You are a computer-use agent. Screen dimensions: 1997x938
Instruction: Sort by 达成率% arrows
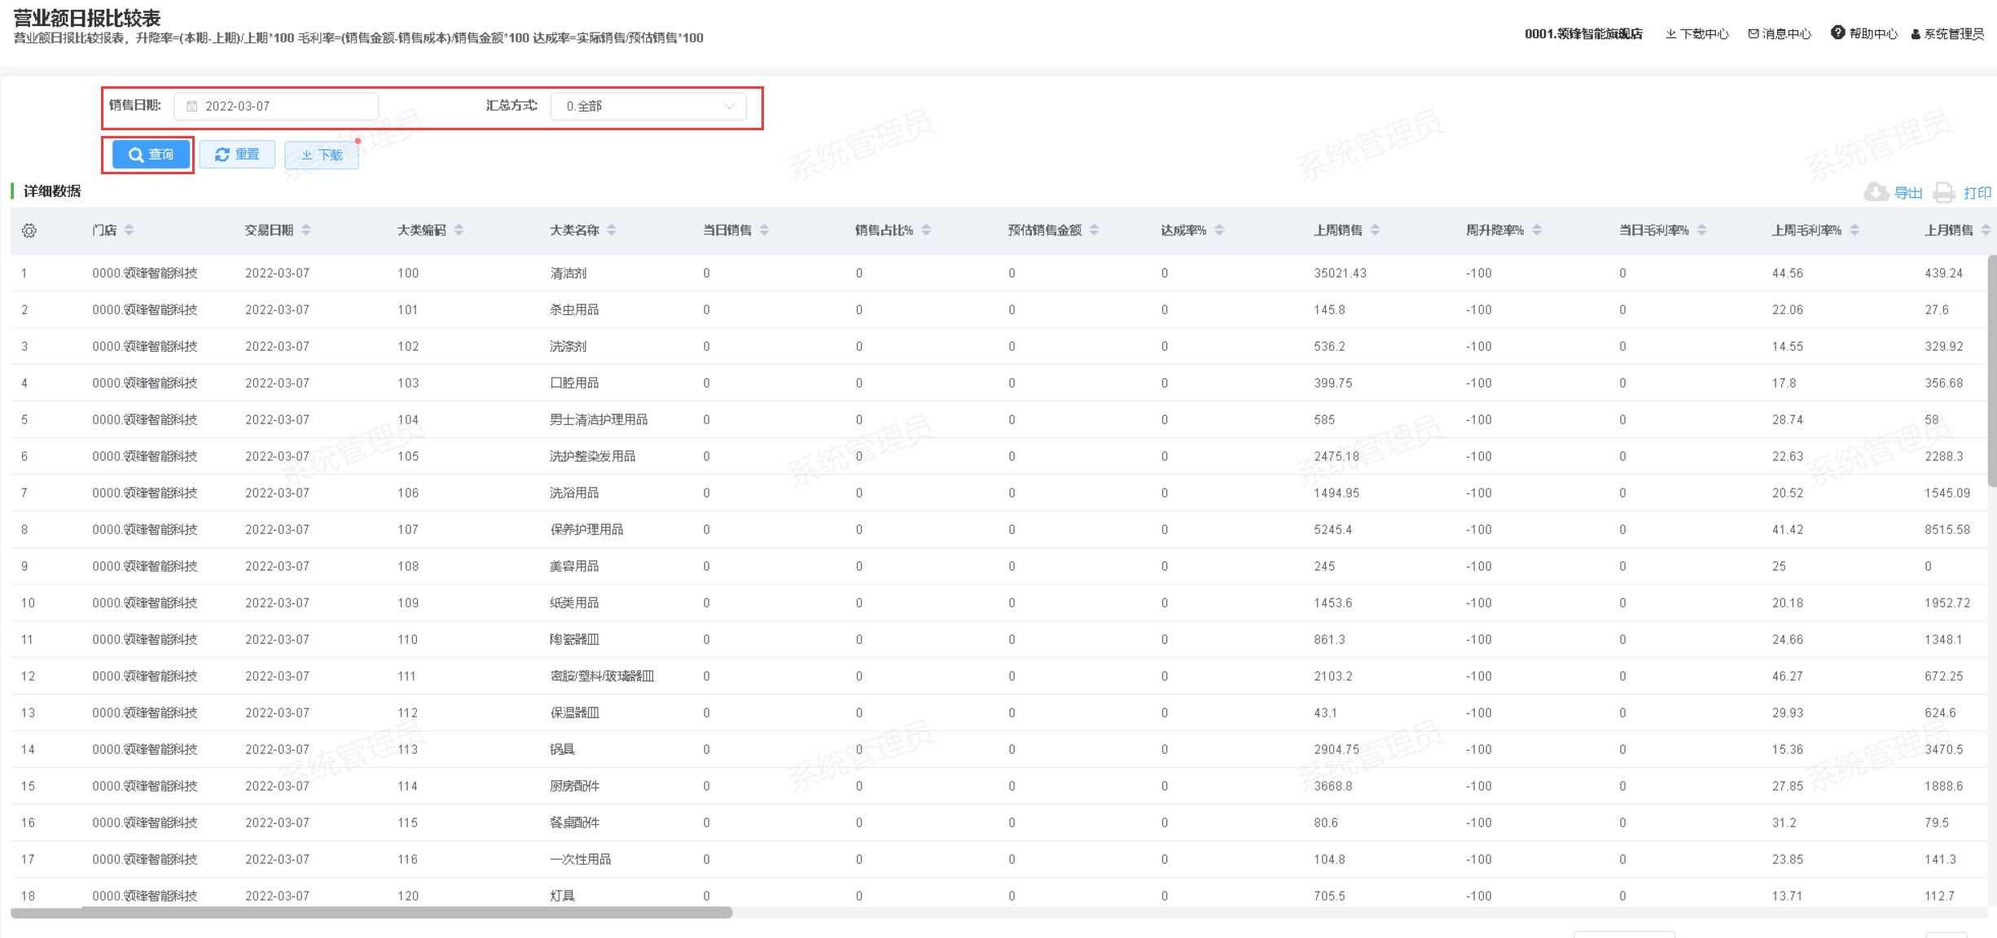[x=1219, y=230]
